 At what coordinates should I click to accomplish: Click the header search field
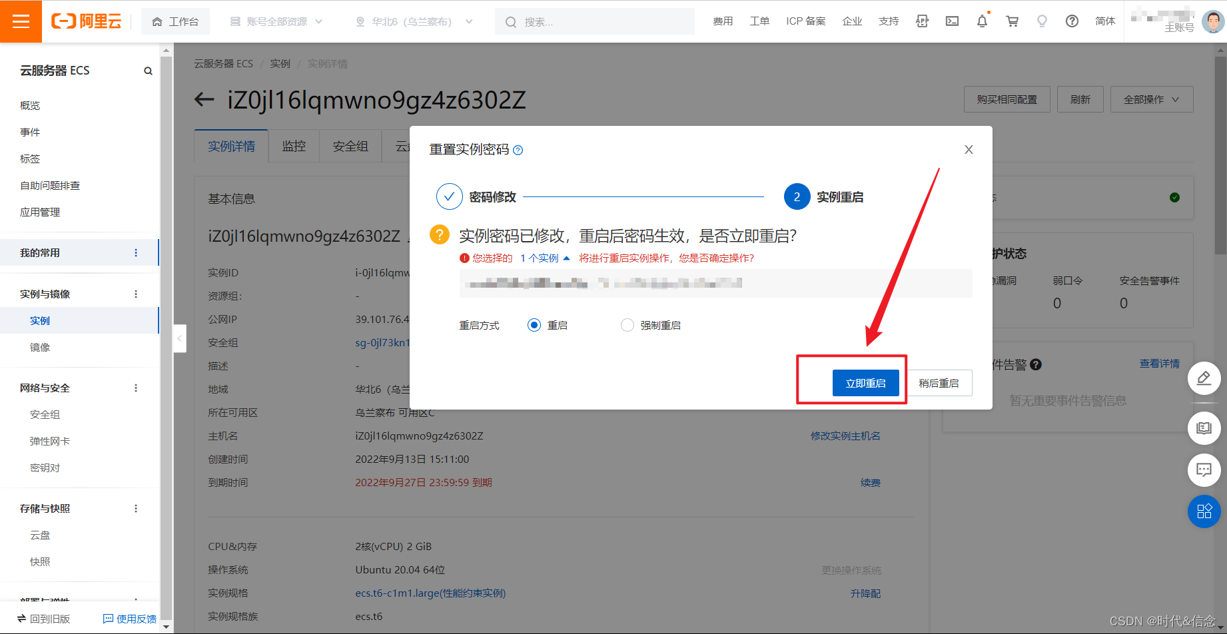point(595,21)
